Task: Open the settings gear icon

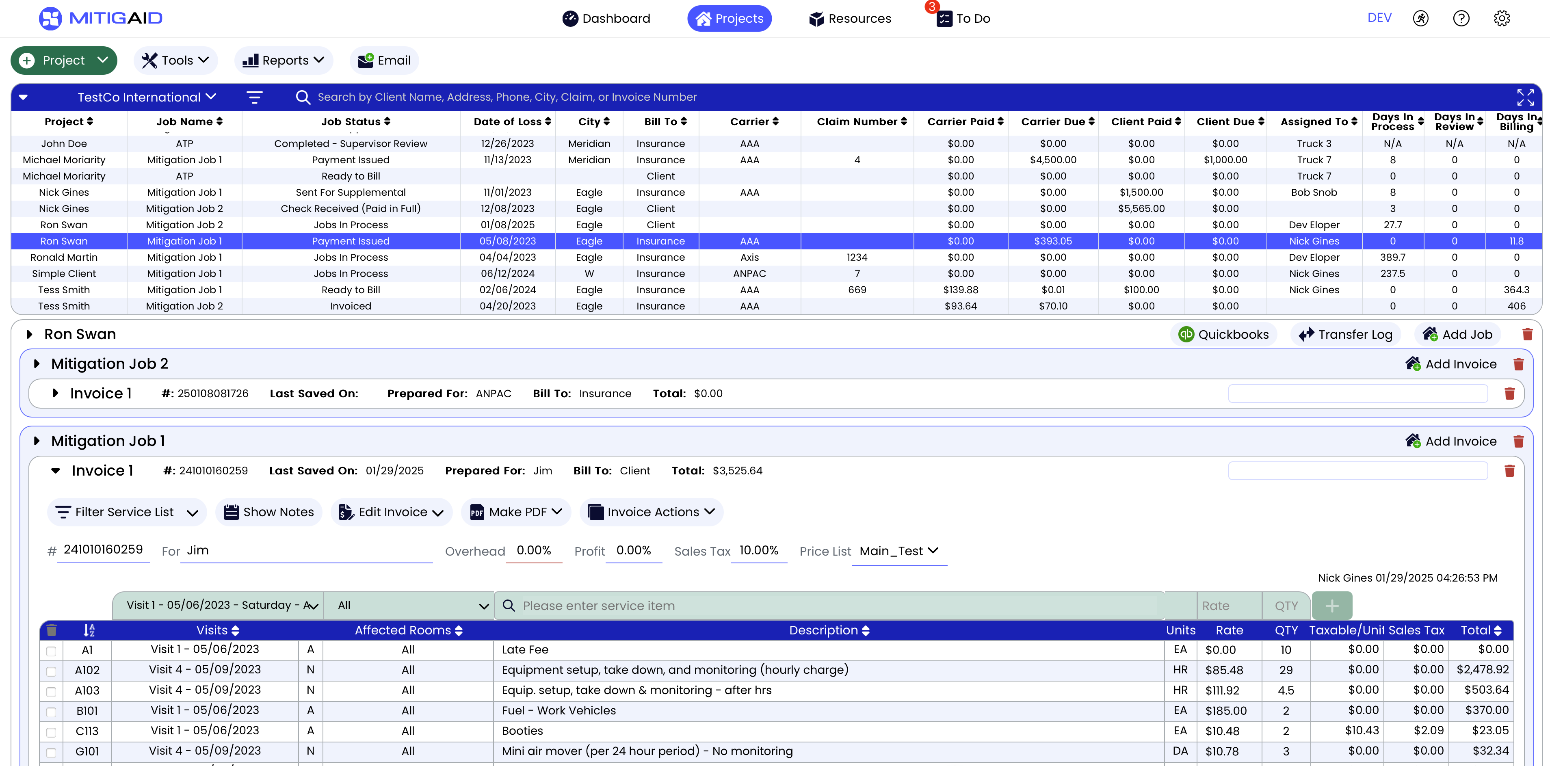Action: tap(1501, 18)
